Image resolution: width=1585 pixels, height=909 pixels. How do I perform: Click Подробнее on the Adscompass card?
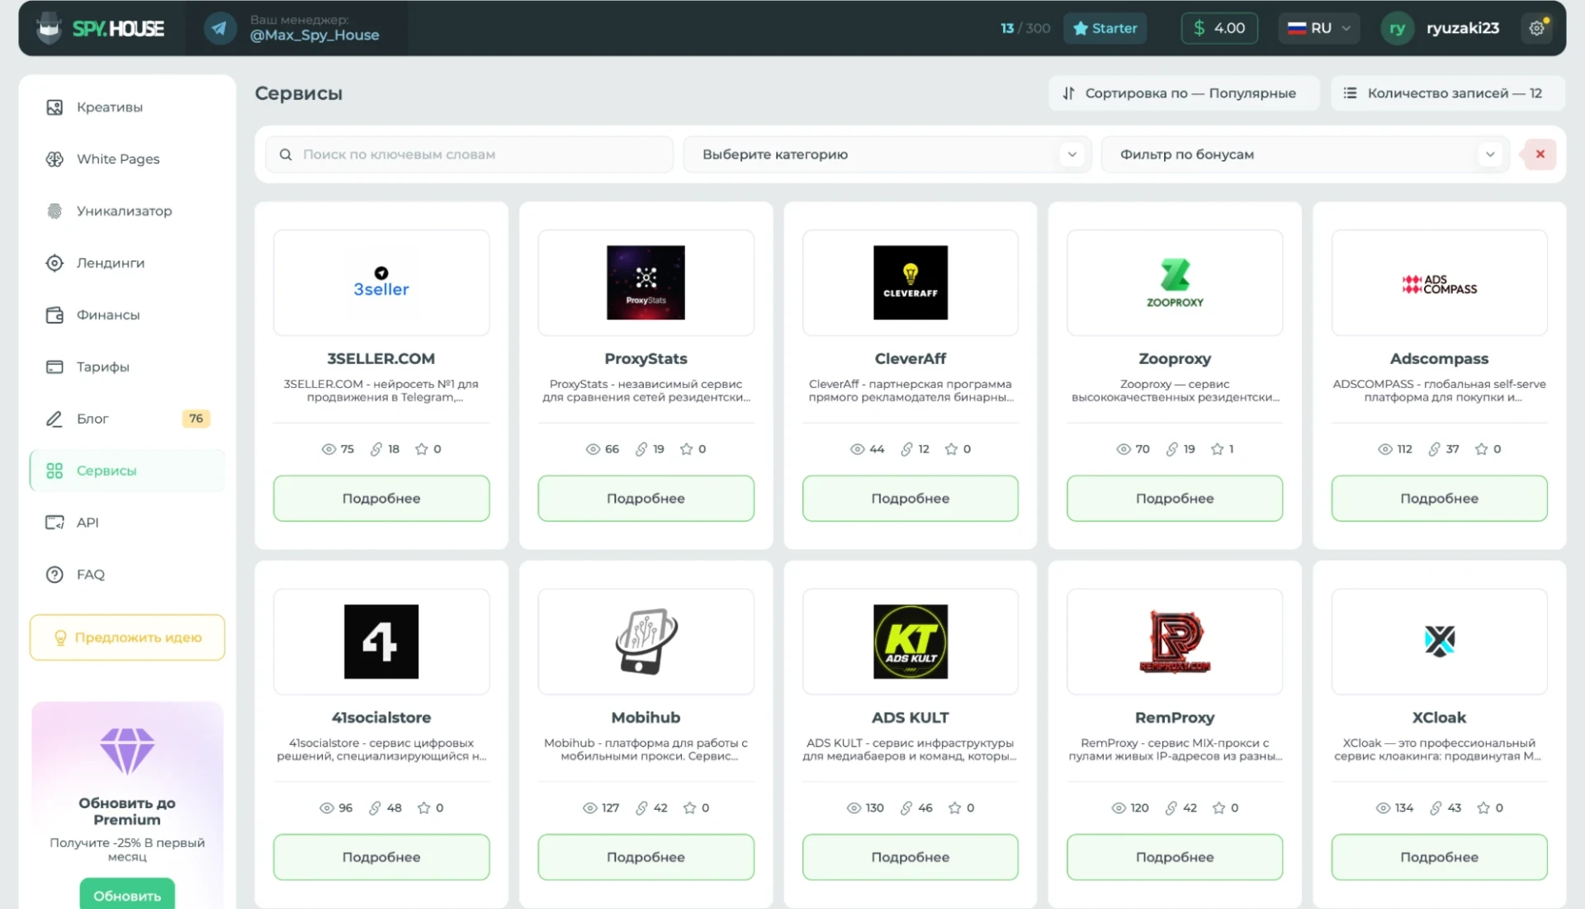tap(1439, 499)
